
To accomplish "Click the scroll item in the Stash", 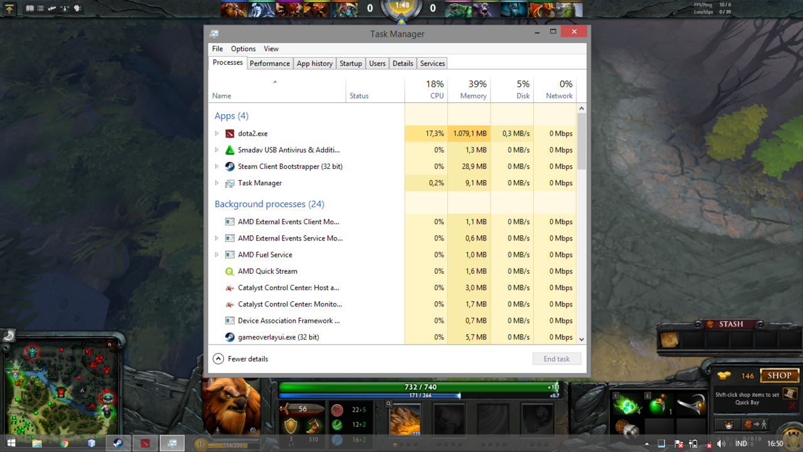I will tap(669, 340).
